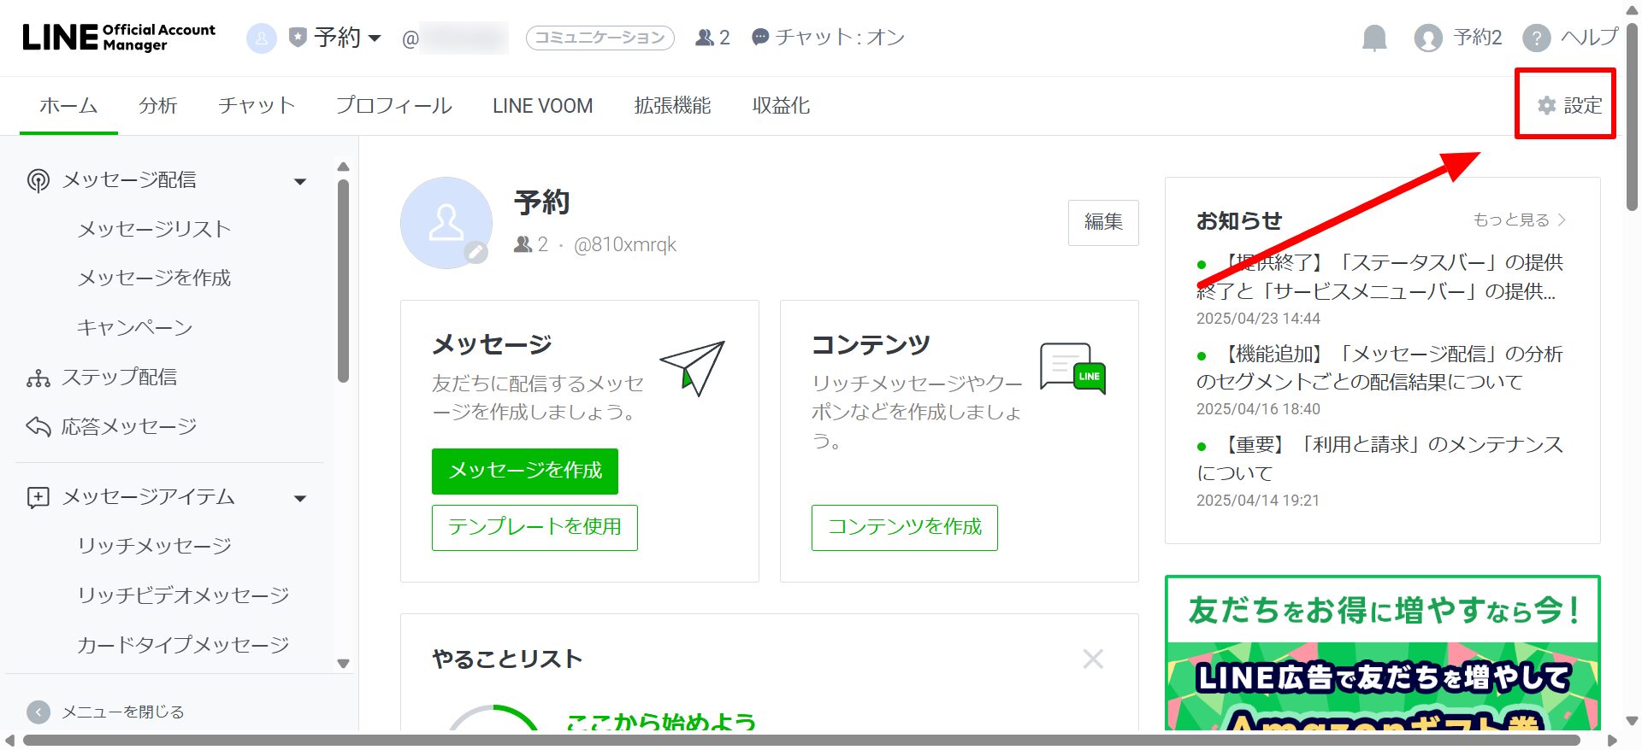Open リッチメッセージ in sidebar

click(154, 546)
